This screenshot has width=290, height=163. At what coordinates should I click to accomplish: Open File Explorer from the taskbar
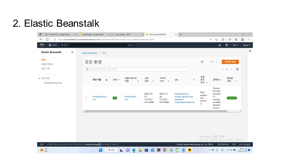140,150
